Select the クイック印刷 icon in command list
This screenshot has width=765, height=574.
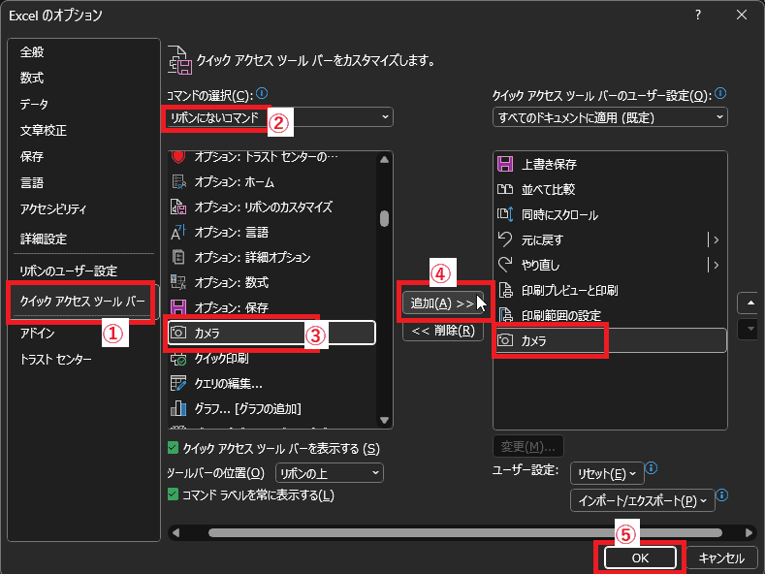[x=178, y=358]
